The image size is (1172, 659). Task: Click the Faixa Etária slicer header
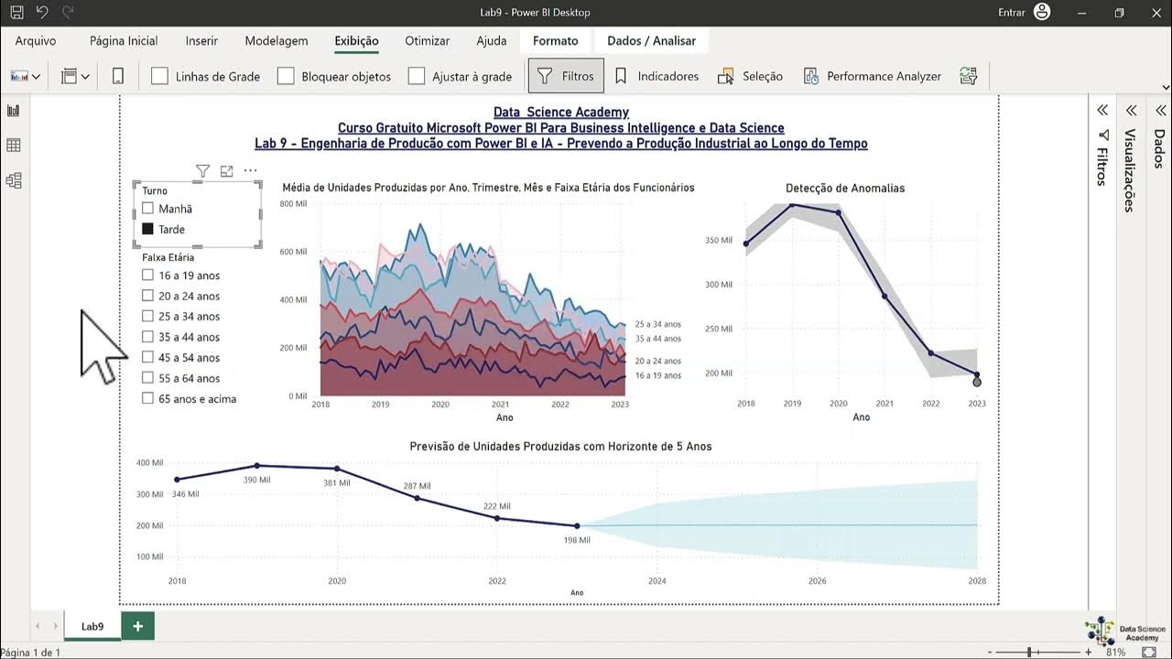click(168, 257)
